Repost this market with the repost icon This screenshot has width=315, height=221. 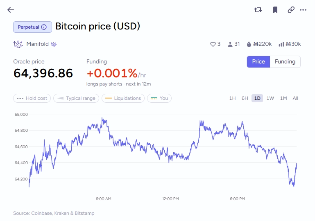(258, 10)
